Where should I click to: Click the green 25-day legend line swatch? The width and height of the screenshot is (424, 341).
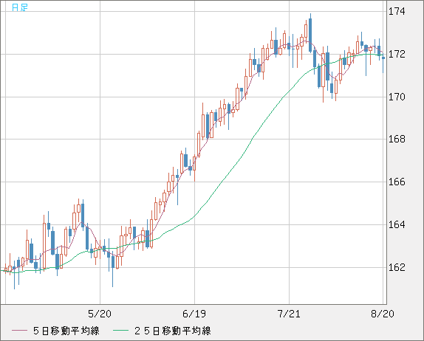pyautogui.click(x=120, y=331)
